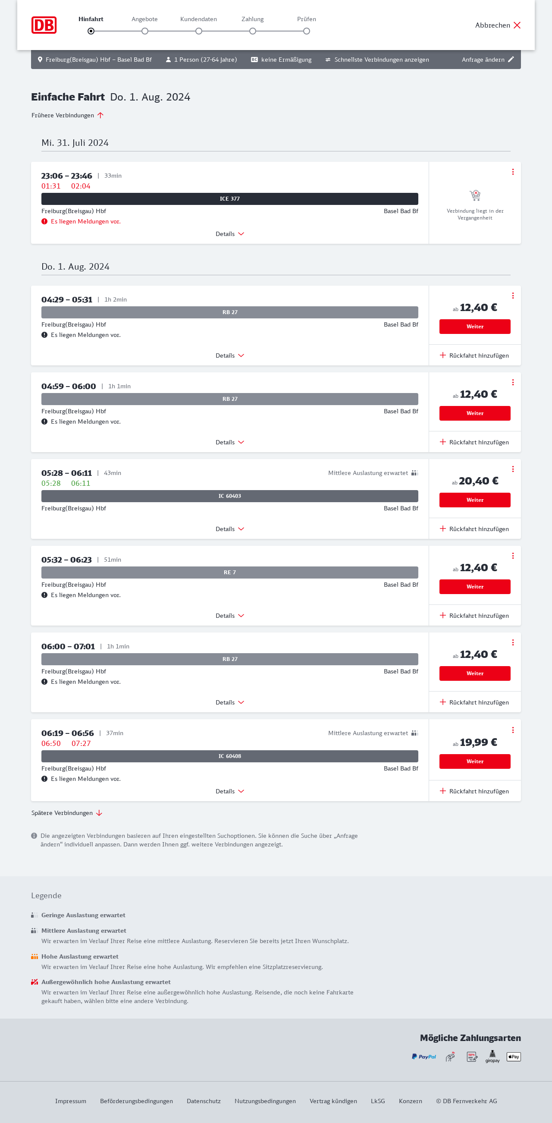This screenshot has width=552, height=1123.
Task: Open three-dot menu for ICE 377 connection
Action: click(x=513, y=172)
